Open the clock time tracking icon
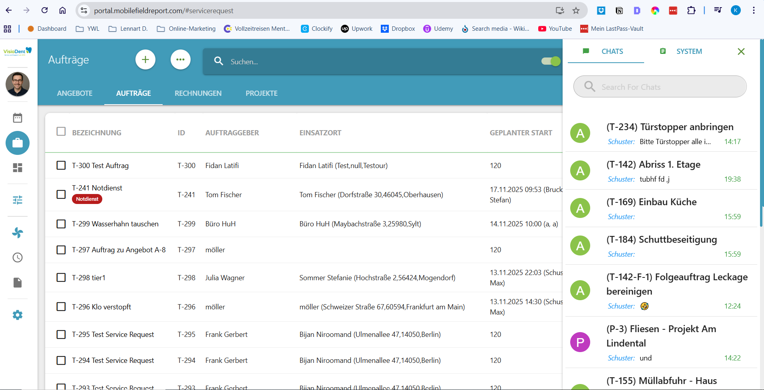764x390 pixels. coord(18,257)
